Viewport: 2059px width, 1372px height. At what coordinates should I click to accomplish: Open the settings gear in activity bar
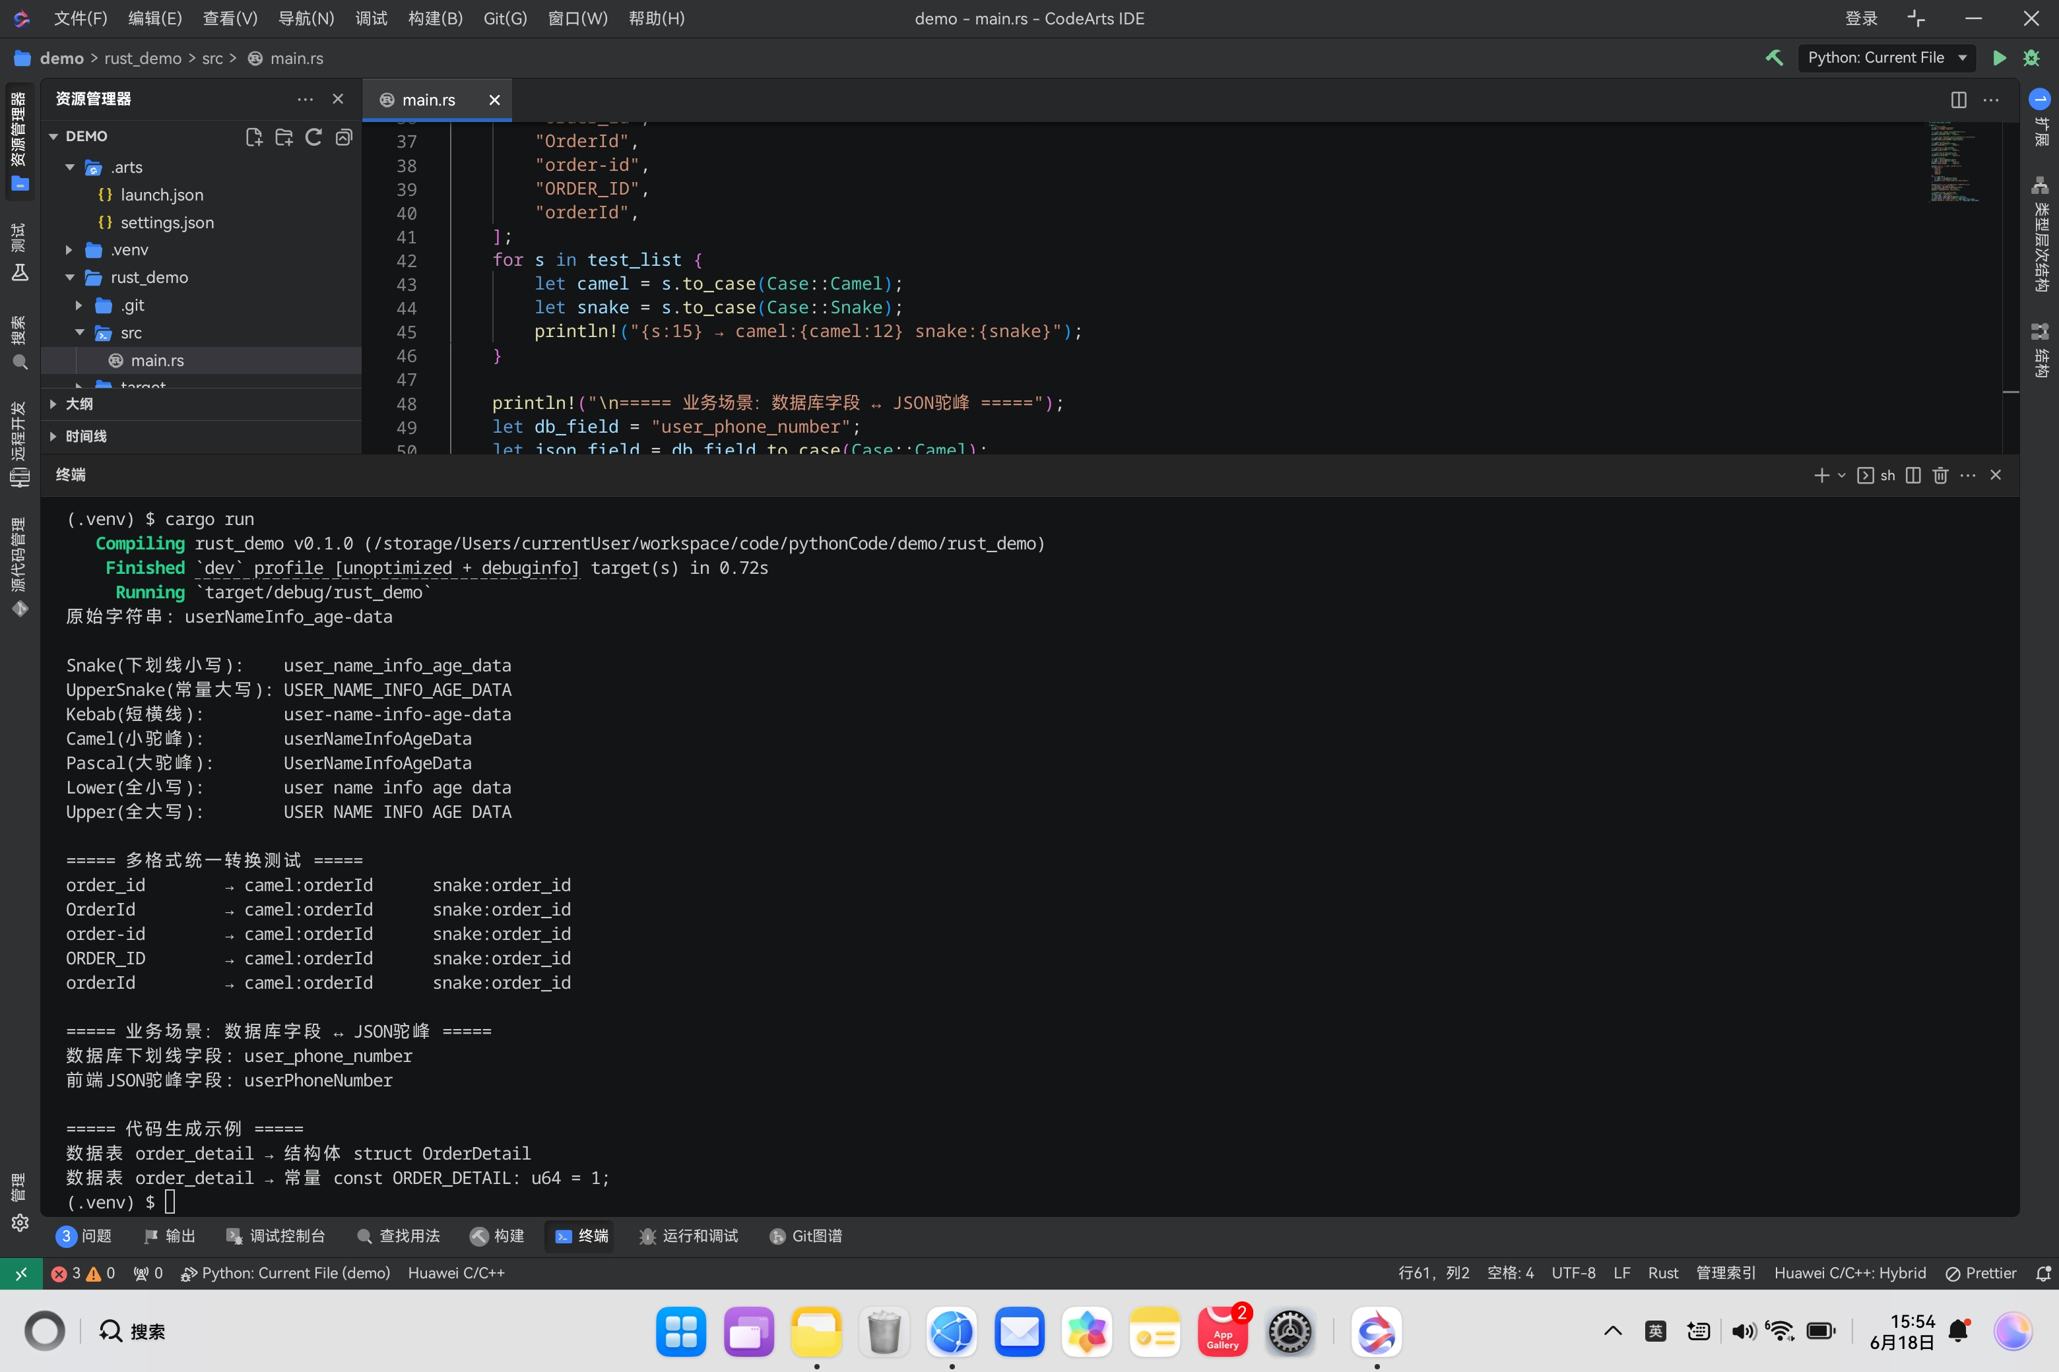click(x=19, y=1222)
